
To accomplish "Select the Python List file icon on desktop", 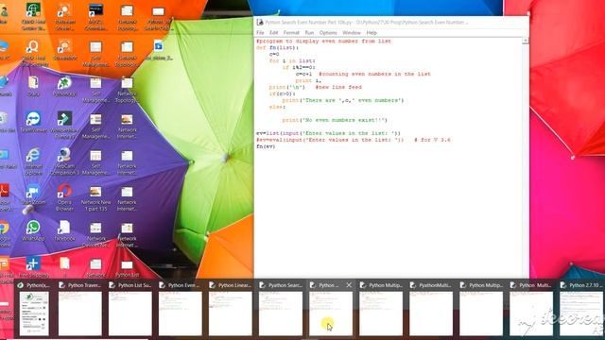I will [127, 268].
